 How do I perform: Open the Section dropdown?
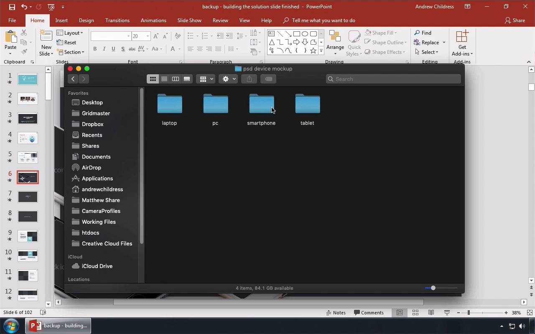tap(70, 52)
